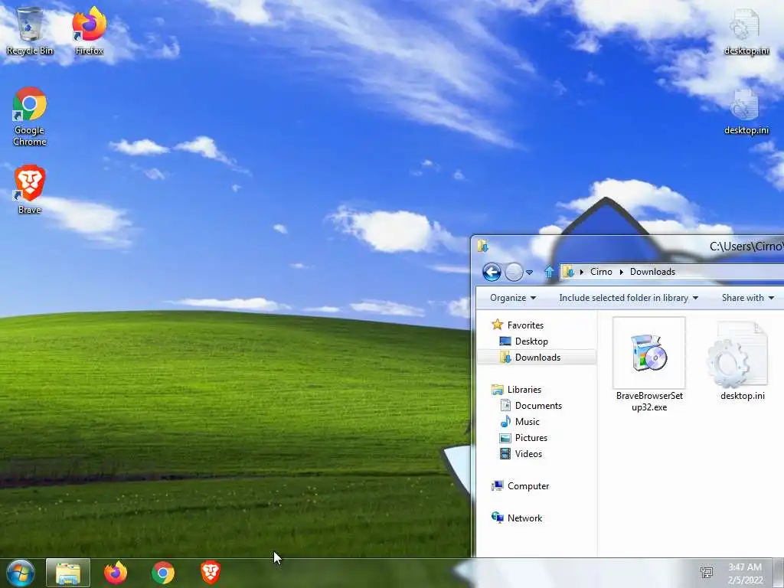The image size is (784, 588).
Task: Open the Documents library
Action: click(531, 406)
